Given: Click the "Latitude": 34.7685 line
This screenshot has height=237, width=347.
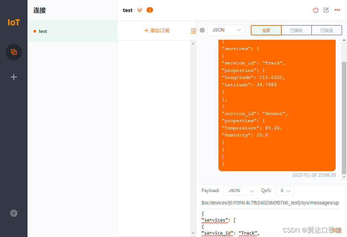Looking at the screenshot, I should [x=249, y=85].
